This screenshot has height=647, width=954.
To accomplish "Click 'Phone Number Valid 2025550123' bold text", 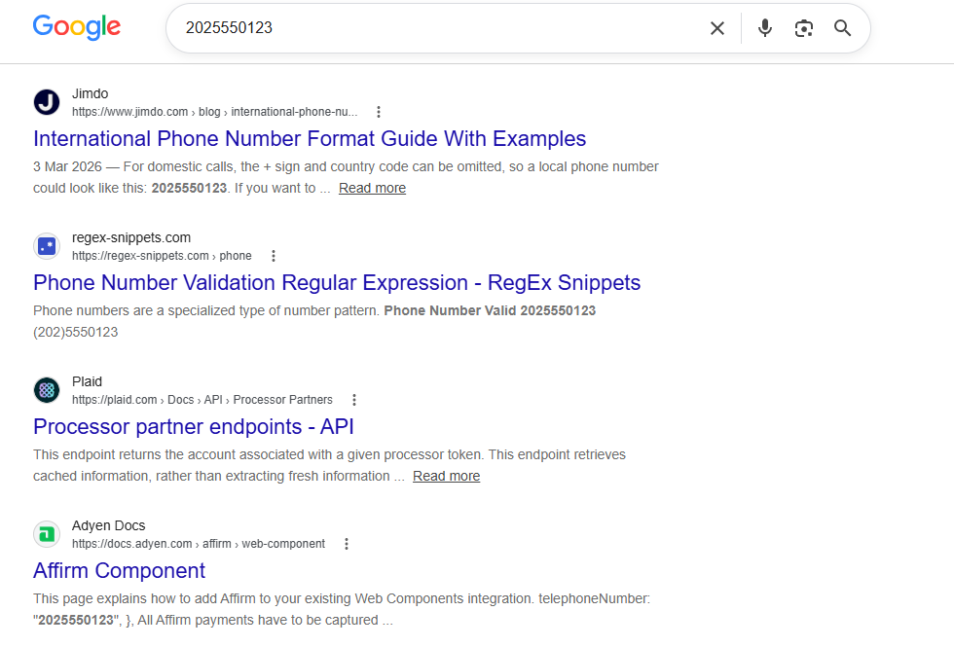I will coord(490,310).
